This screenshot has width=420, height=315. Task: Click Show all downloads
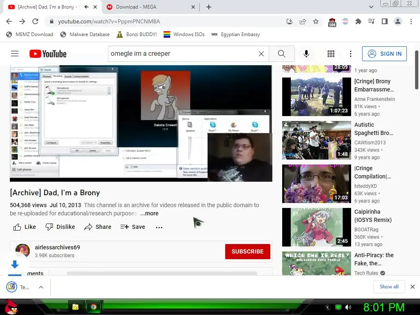tap(389, 287)
